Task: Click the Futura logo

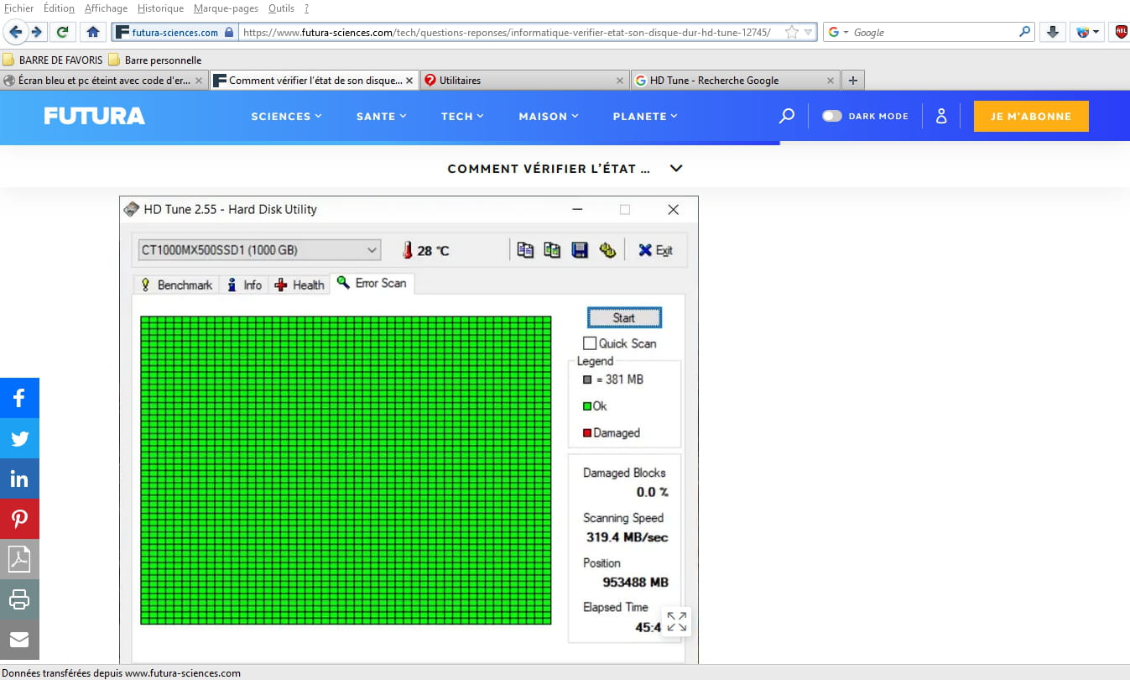Action: 94,116
